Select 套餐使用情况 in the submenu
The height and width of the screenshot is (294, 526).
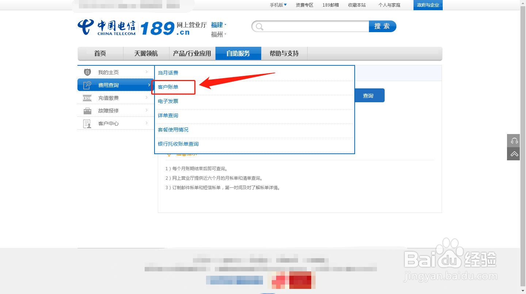(x=173, y=130)
